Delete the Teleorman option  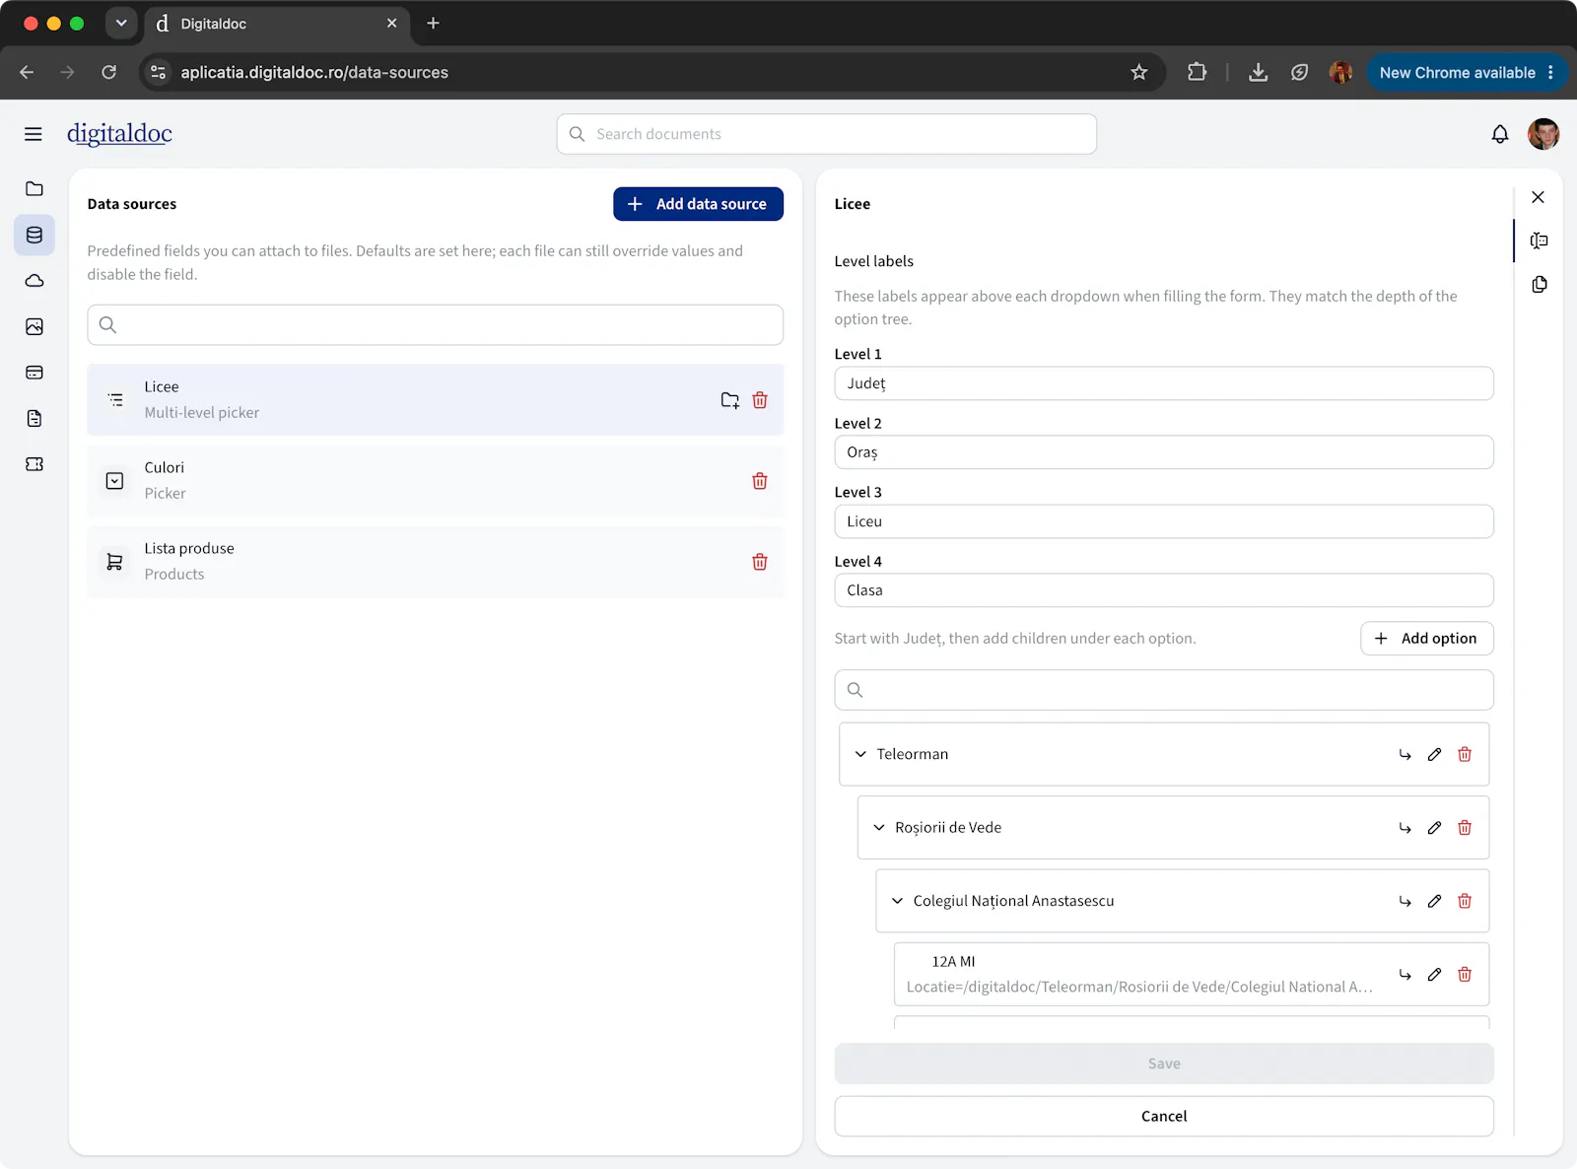pos(1465,754)
